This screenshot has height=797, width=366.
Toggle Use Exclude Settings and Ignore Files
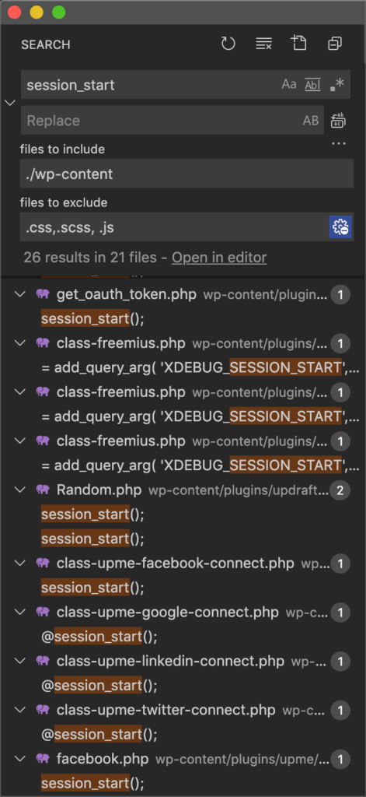coord(340,227)
